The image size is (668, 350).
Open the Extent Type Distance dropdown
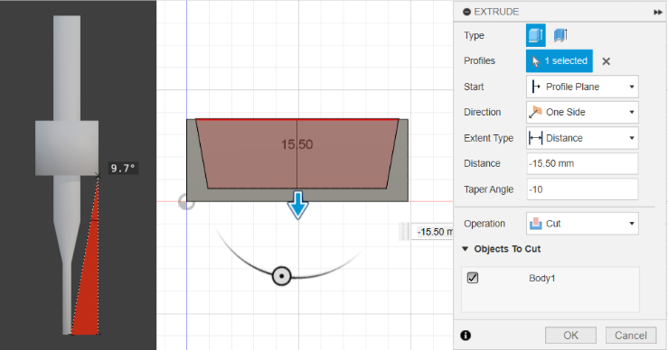(582, 138)
